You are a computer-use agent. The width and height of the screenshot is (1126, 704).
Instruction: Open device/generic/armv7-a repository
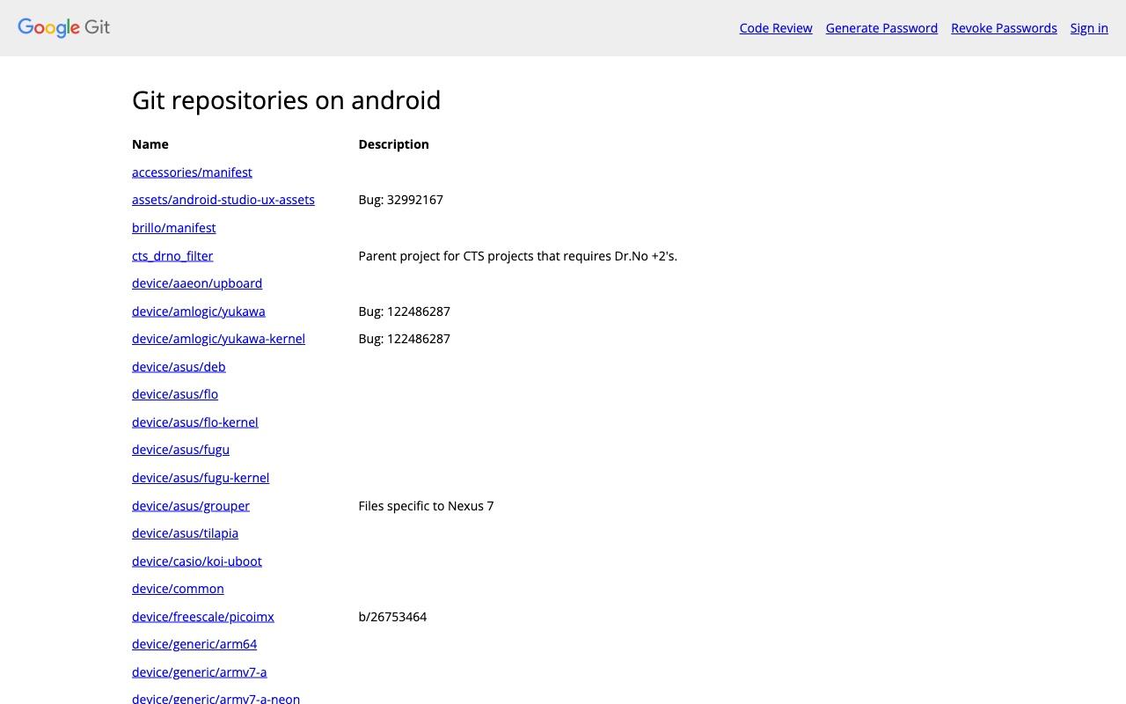click(200, 672)
